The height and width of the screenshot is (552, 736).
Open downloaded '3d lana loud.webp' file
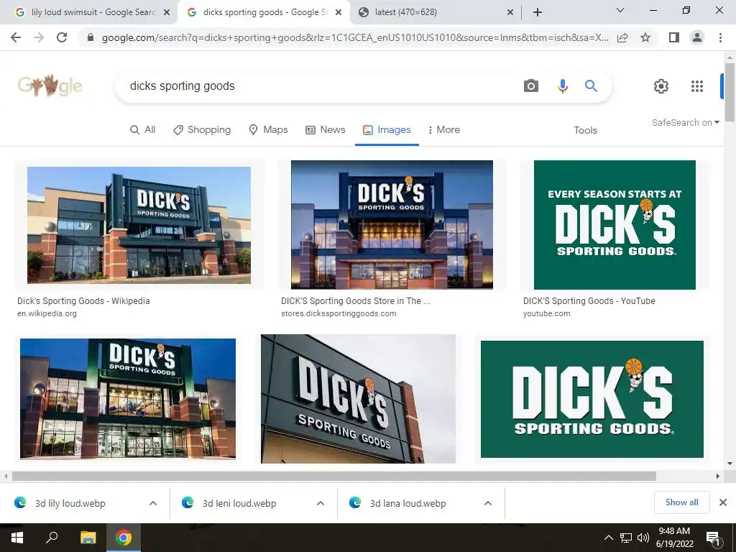[x=408, y=503]
